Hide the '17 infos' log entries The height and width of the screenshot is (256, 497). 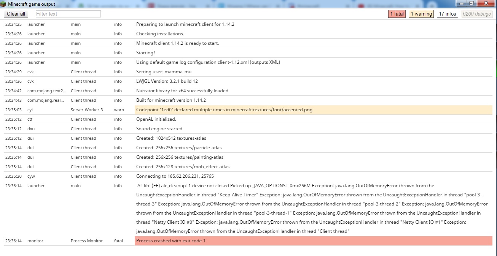pyautogui.click(x=447, y=14)
